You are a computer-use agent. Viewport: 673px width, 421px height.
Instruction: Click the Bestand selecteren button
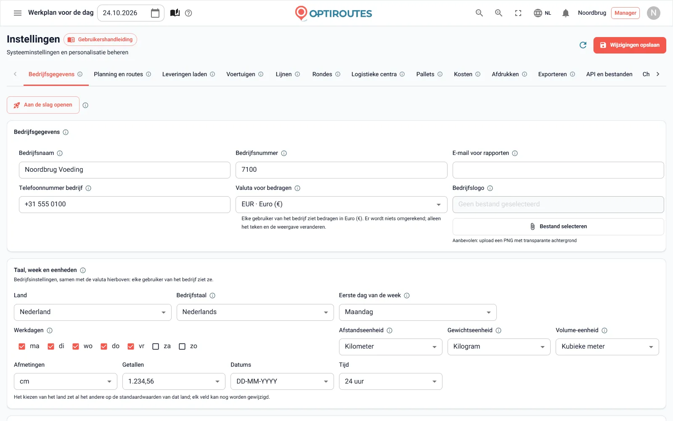tap(558, 226)
